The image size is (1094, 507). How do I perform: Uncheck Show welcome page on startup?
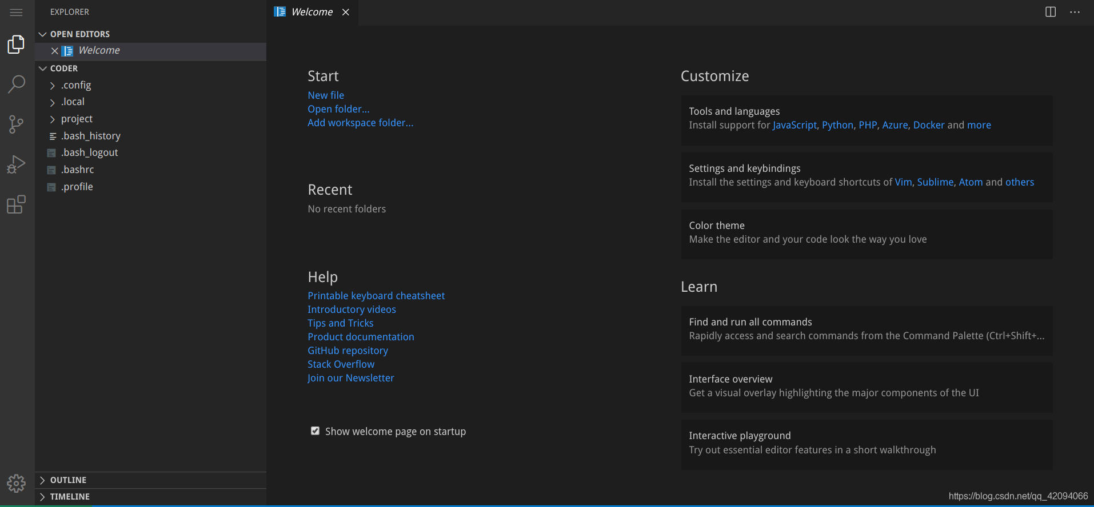click(x=315, y=431)
